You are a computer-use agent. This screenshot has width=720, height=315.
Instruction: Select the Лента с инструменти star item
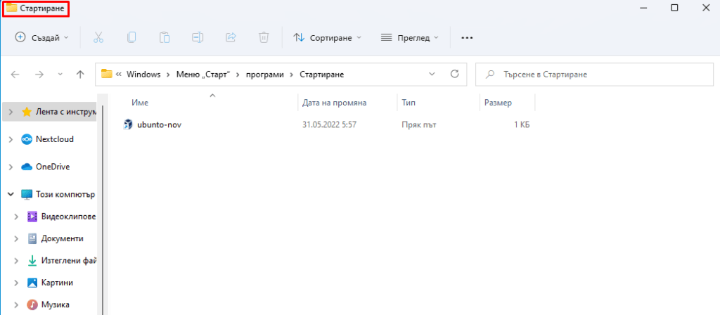59,112
